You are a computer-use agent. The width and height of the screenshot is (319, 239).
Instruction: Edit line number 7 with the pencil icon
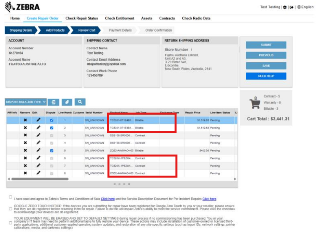(x=38, y=166)
